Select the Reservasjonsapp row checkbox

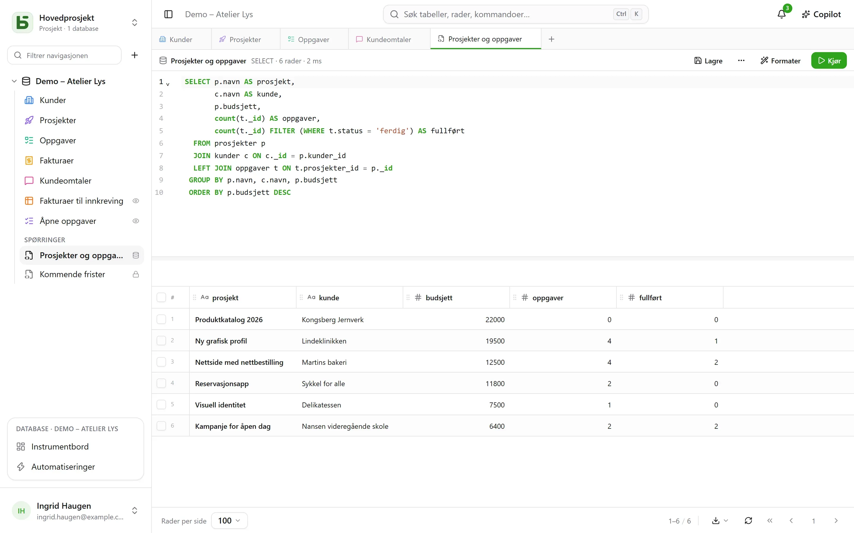pos(161,383)
